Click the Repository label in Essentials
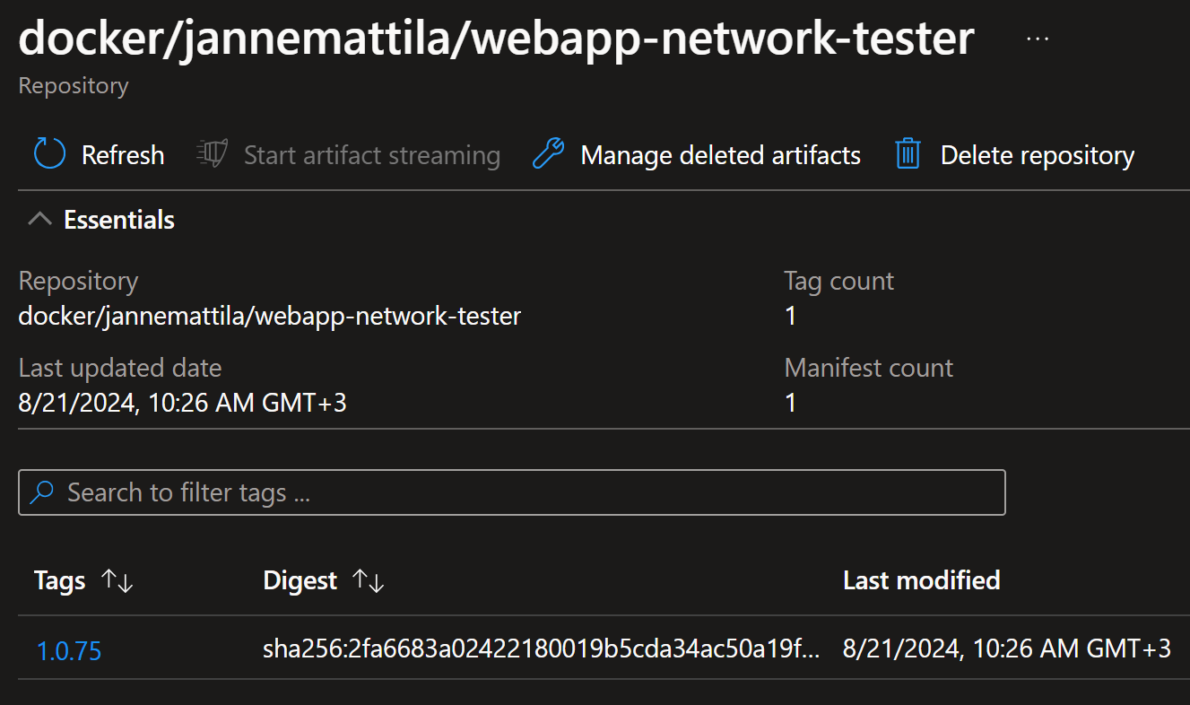 pyautogui.click(x=79, y=281)
